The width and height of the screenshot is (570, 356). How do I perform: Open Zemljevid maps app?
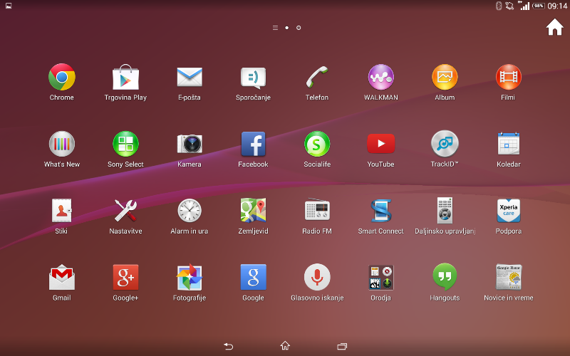(x=254, y=210)
